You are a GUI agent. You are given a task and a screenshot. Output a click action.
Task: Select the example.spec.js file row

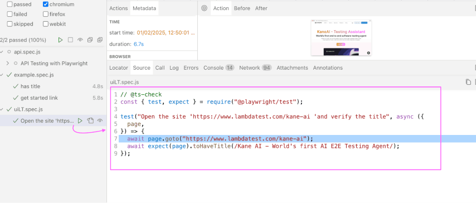[x=53, y=75]
